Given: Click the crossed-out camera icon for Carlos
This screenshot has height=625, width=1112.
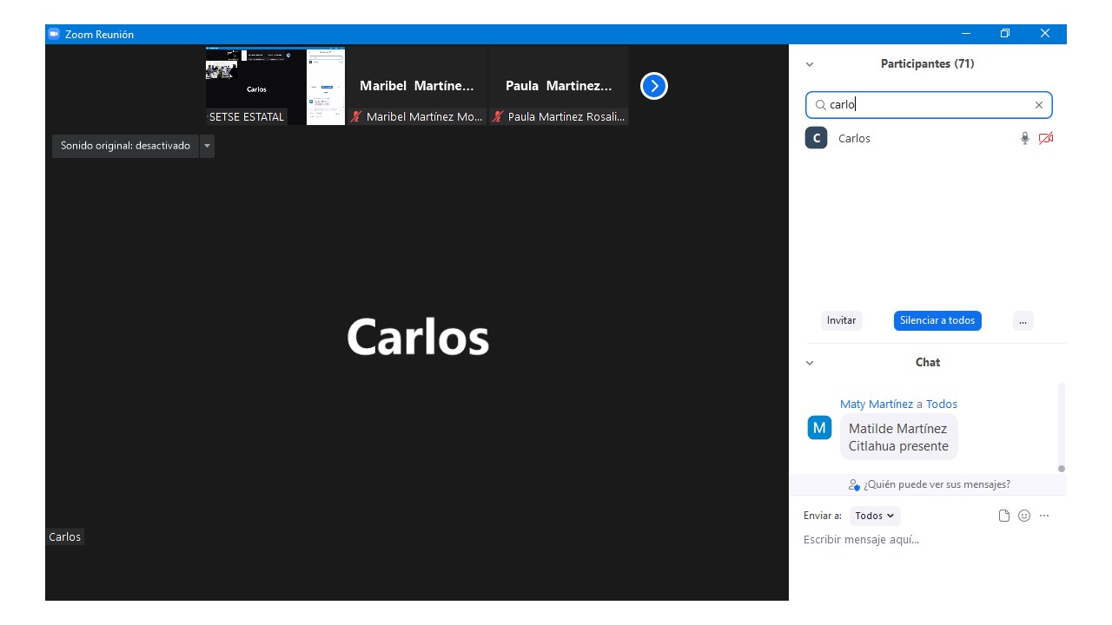Looking at the screenshot, I should pos(1046,139).
